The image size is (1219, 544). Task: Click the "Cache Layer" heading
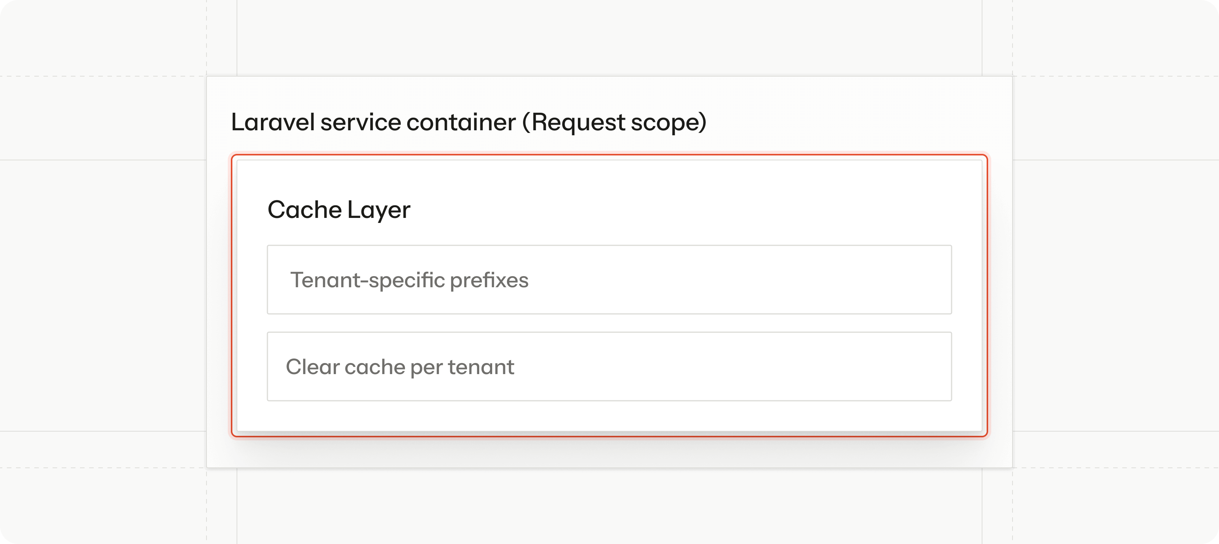tap(339, 210)
